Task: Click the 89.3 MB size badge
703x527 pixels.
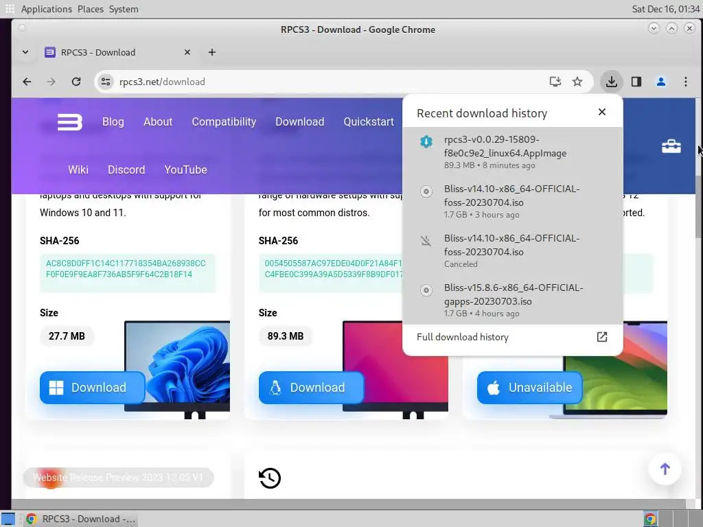Action: (x=286, y=336)
